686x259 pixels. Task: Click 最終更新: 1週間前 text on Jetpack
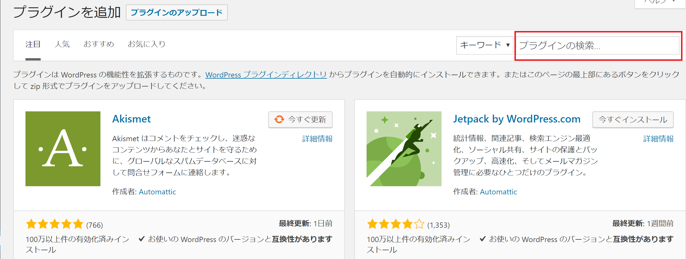coord(643,224)
